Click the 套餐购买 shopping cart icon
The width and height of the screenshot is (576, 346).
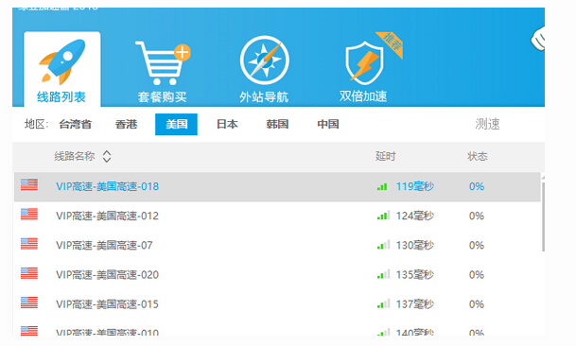[163, 63]
